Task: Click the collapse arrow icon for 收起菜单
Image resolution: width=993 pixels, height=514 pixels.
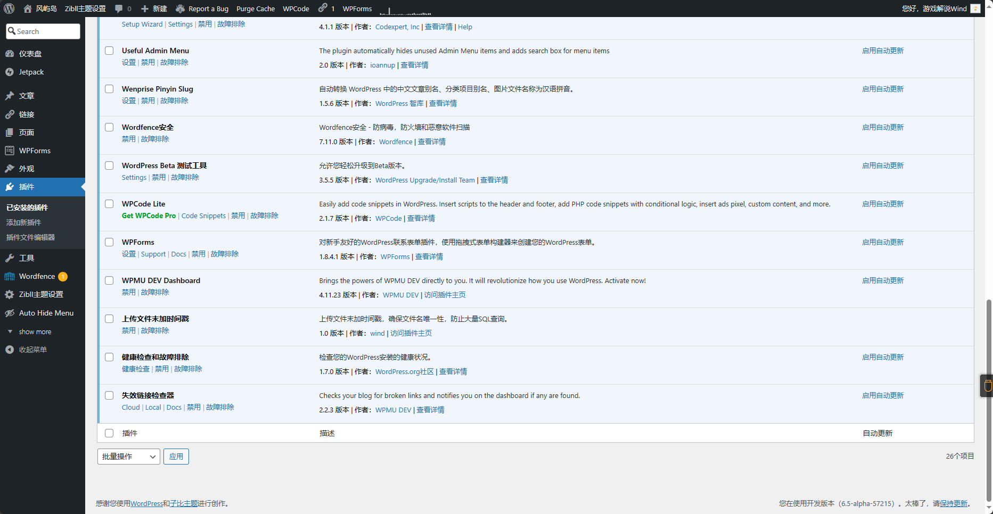Action: click(10, 350)
